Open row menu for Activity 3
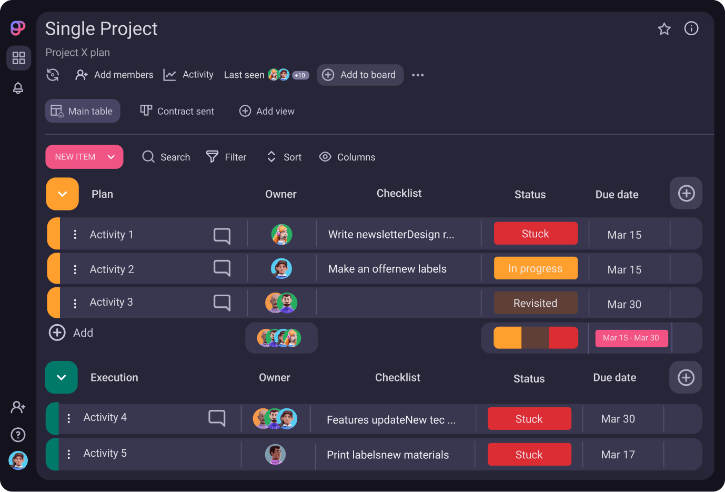Screen dimensions: 725x492 tap(75, 304)
